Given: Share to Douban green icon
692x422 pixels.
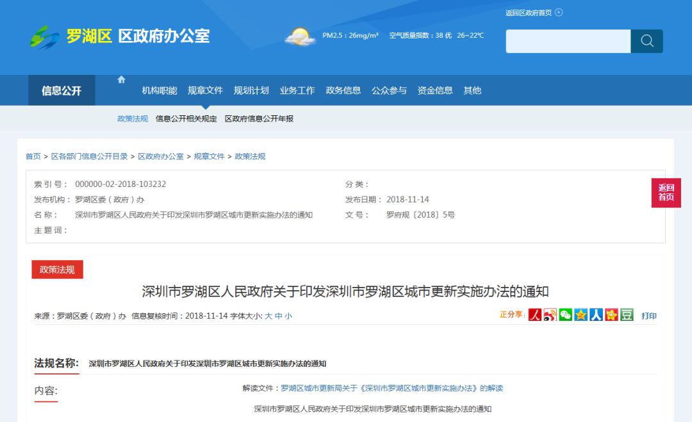Looking at the screenshot, I should pyautogui.click(x=627, y=315).
